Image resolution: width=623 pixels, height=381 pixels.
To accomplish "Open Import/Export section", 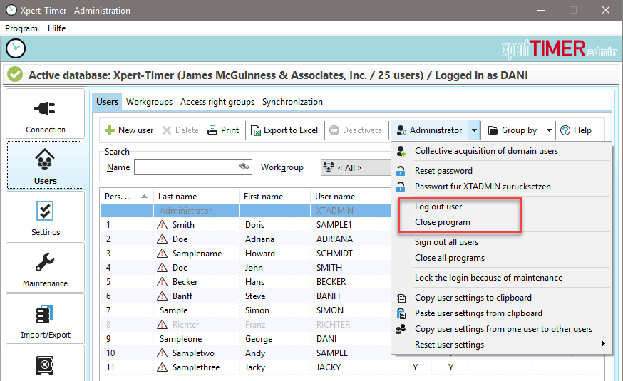I will [x=46, y=319].
